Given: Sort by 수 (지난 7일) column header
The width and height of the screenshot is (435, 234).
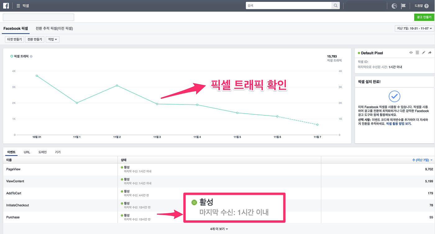Looking at the screenshot, I should [422, 160].
